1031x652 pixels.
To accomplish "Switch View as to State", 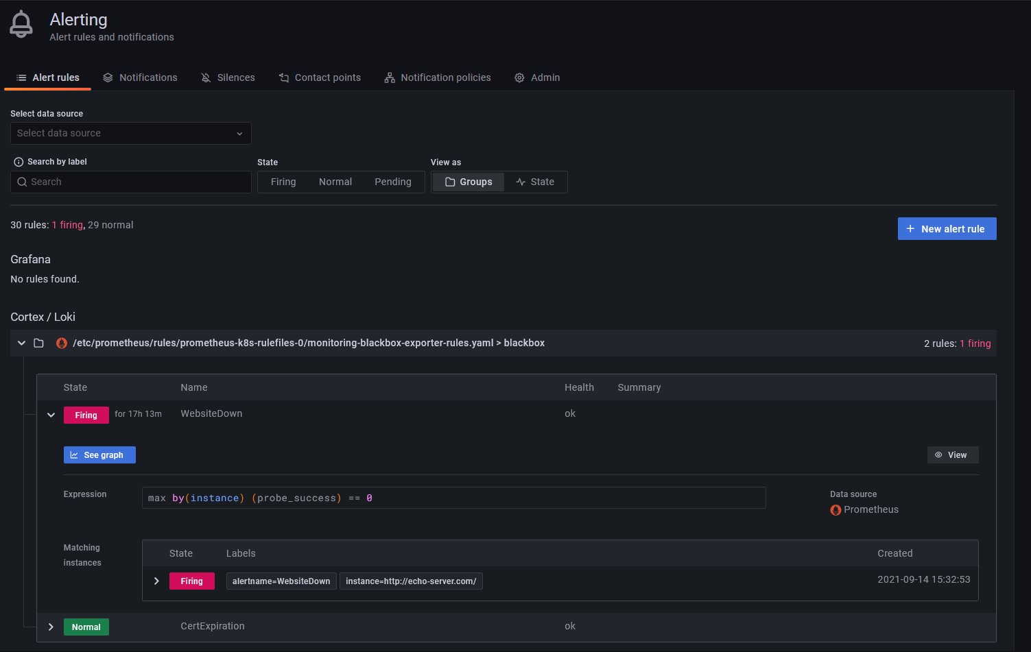I will [535, 182].
